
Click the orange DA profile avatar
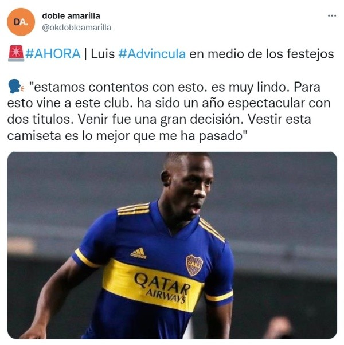(21, 22)
